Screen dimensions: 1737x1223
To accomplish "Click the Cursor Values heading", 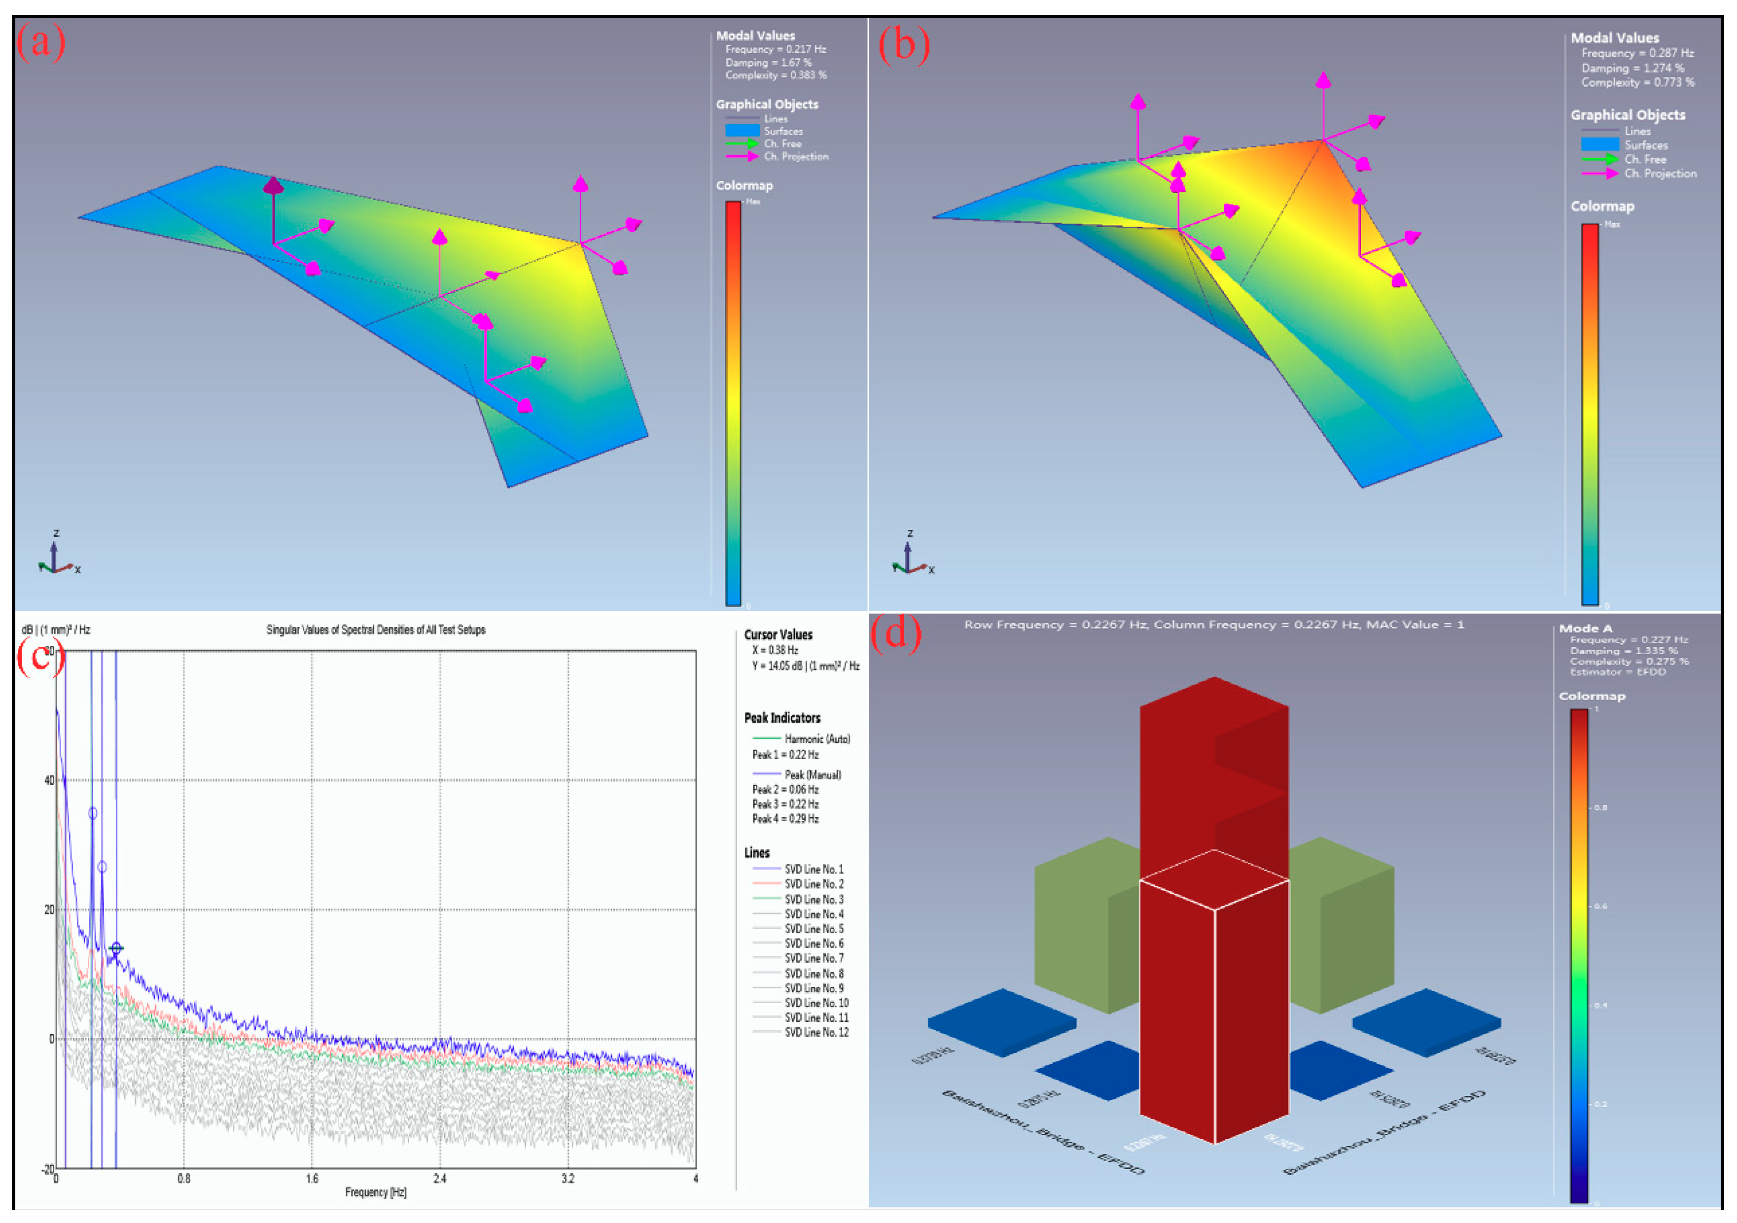I will coord(778,634).
